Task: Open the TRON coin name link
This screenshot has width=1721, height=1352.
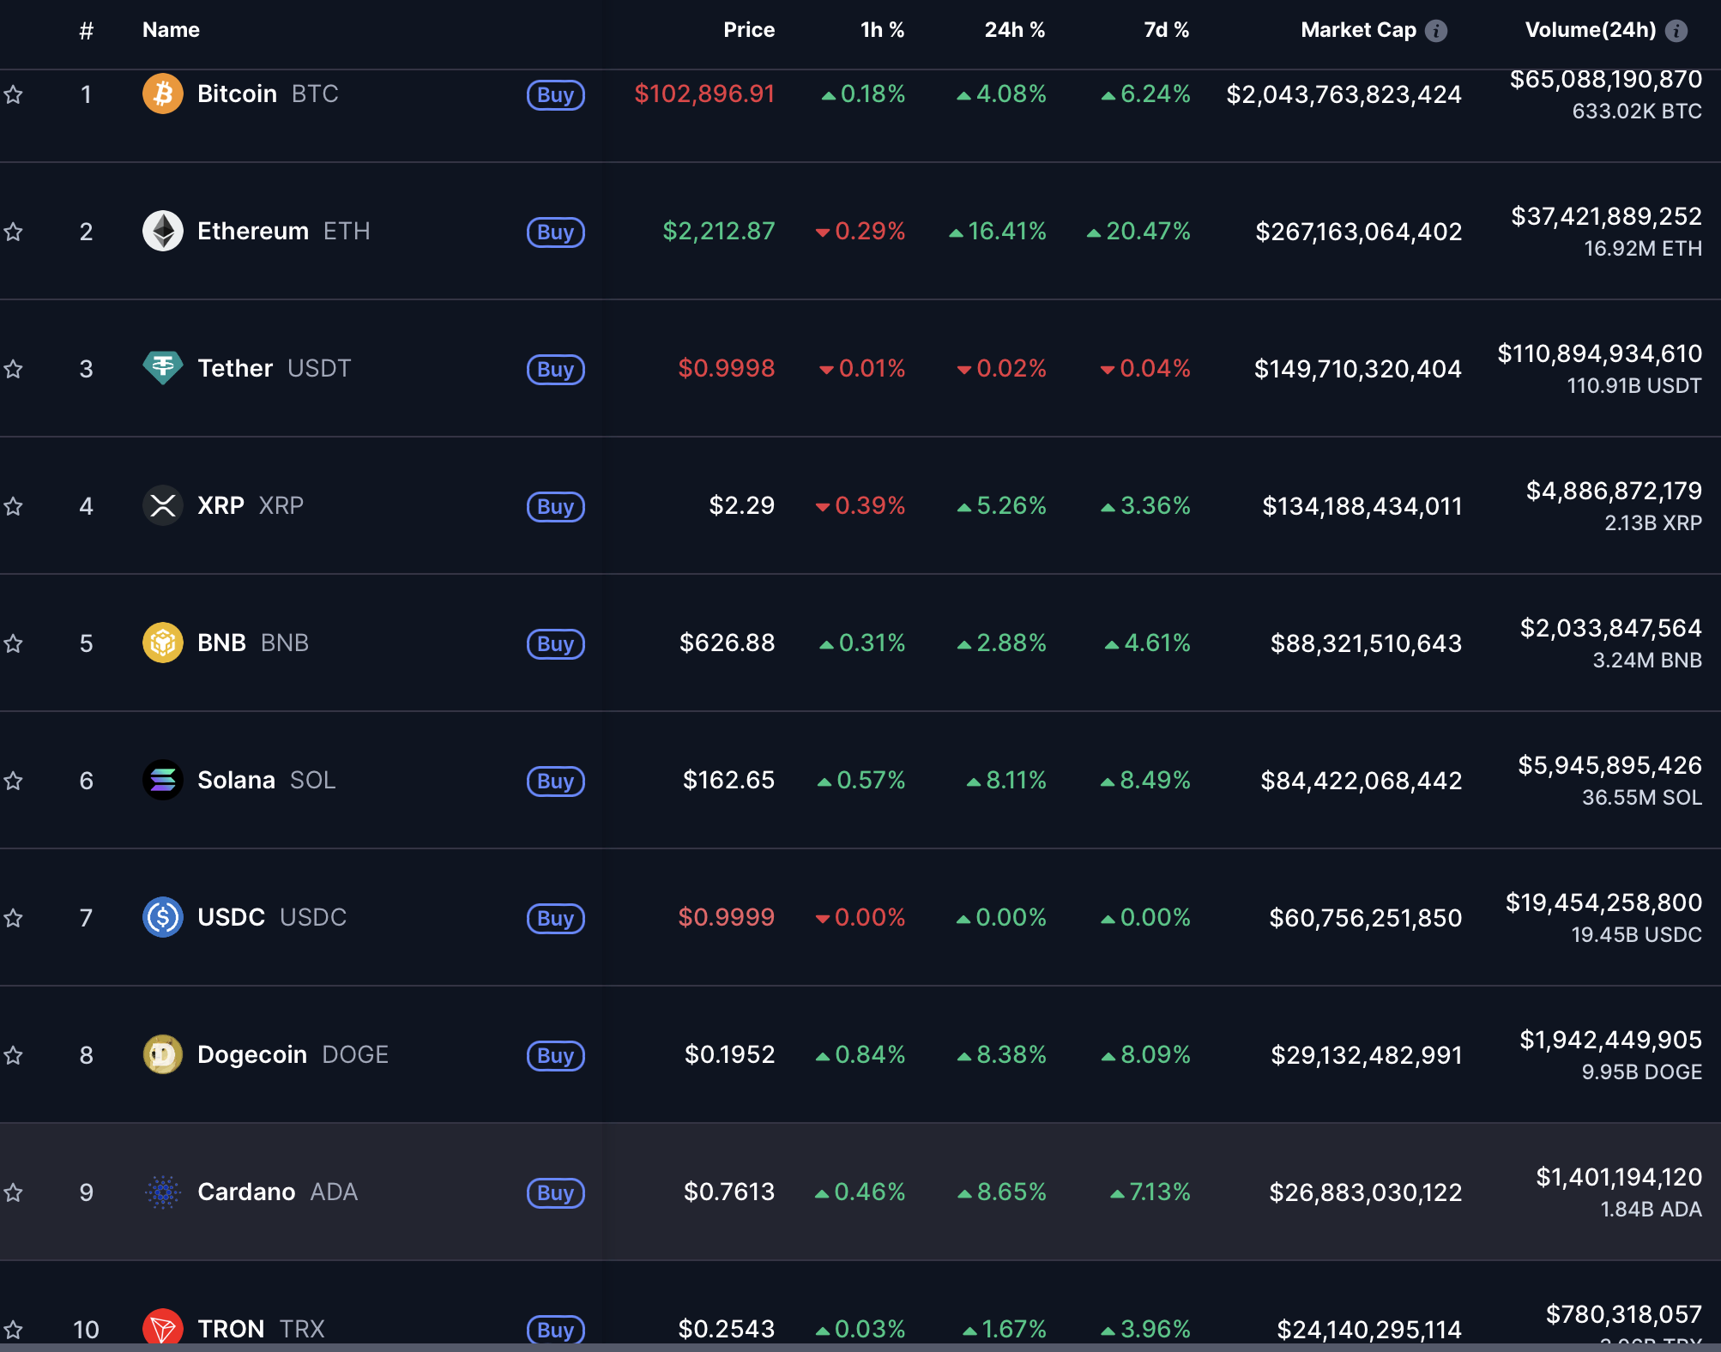Action: (231, 1328)
